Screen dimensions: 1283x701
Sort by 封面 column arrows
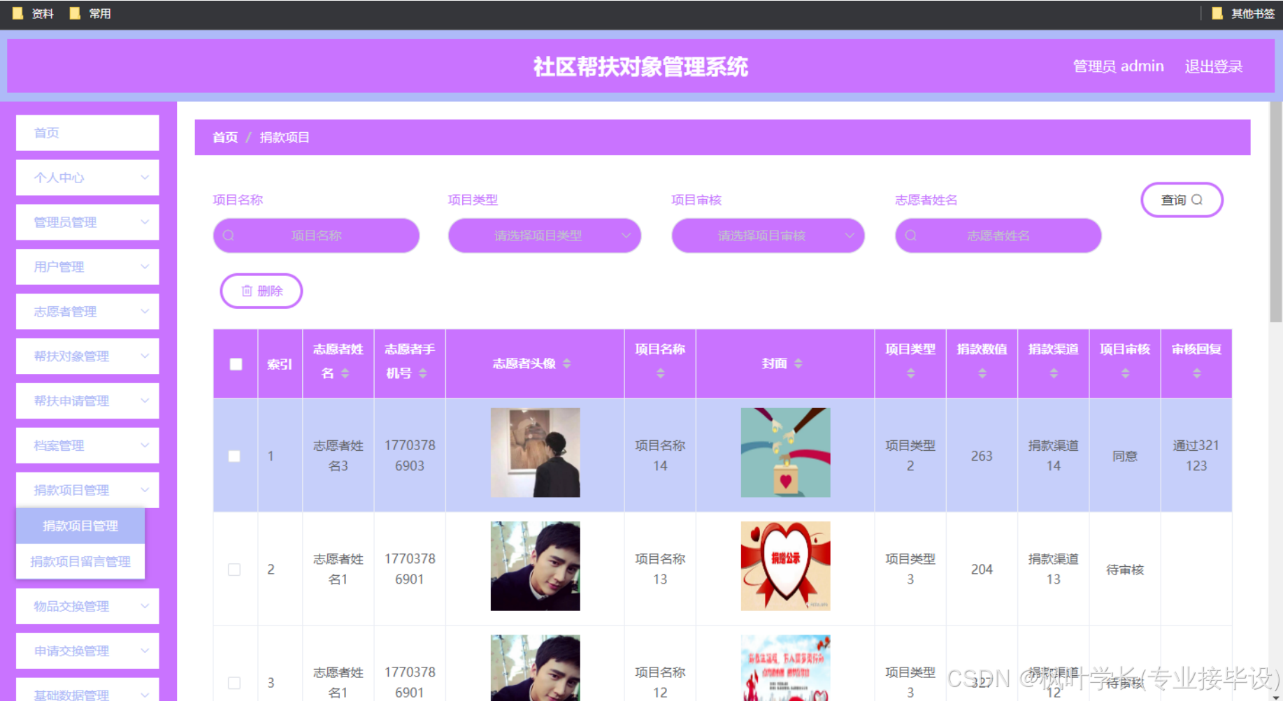point(798,363)
